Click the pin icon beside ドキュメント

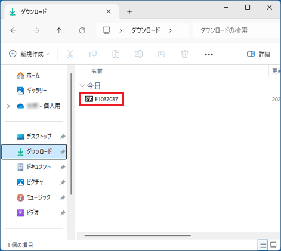63,167
